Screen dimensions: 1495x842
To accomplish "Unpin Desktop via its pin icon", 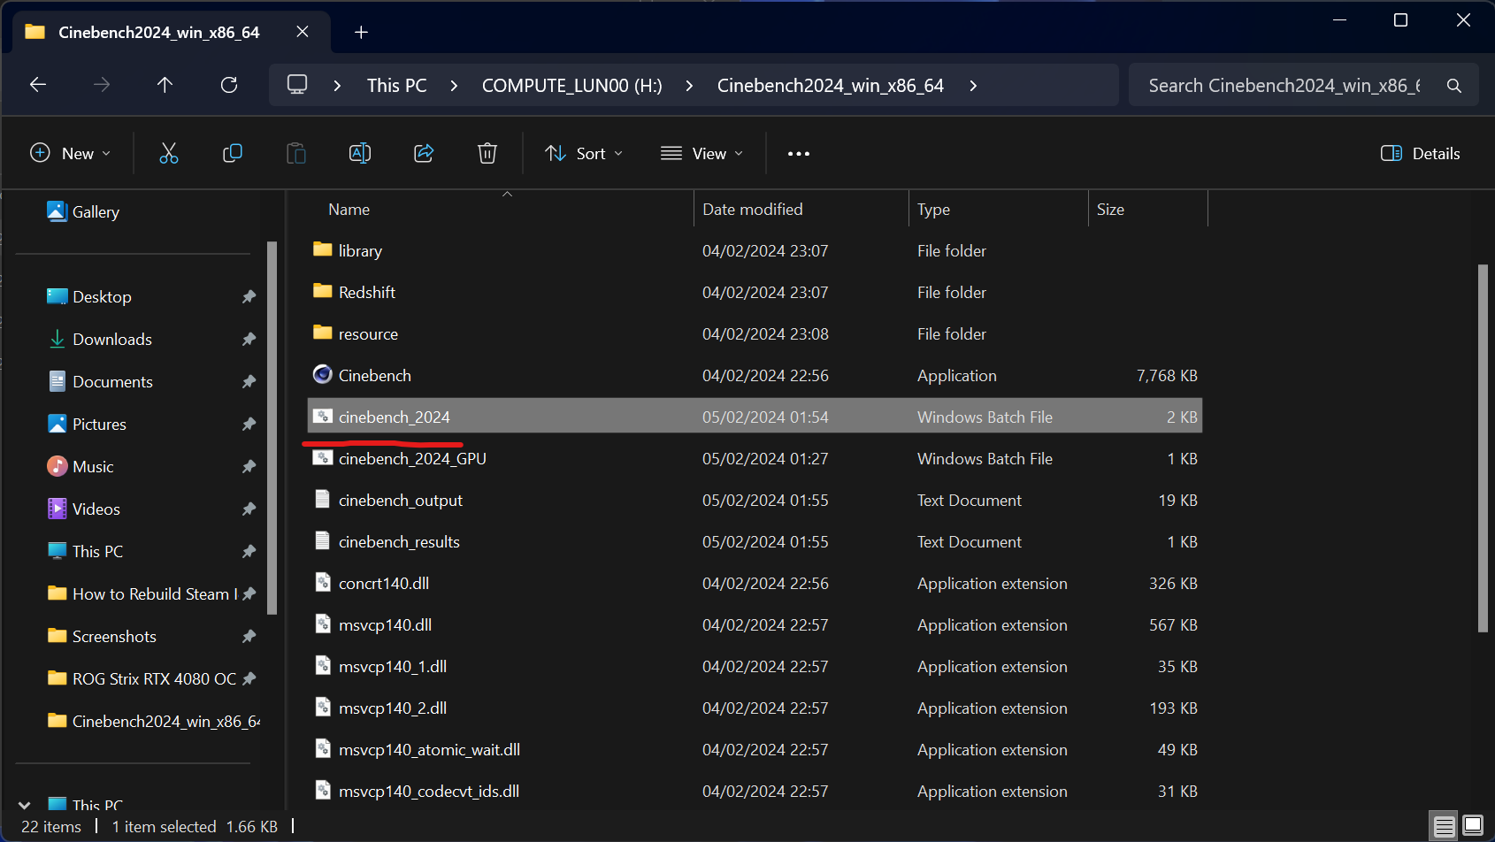I will [x=249, y=297].
